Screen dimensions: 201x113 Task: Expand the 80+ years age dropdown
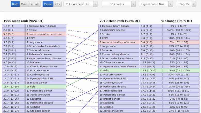[119, 4]
